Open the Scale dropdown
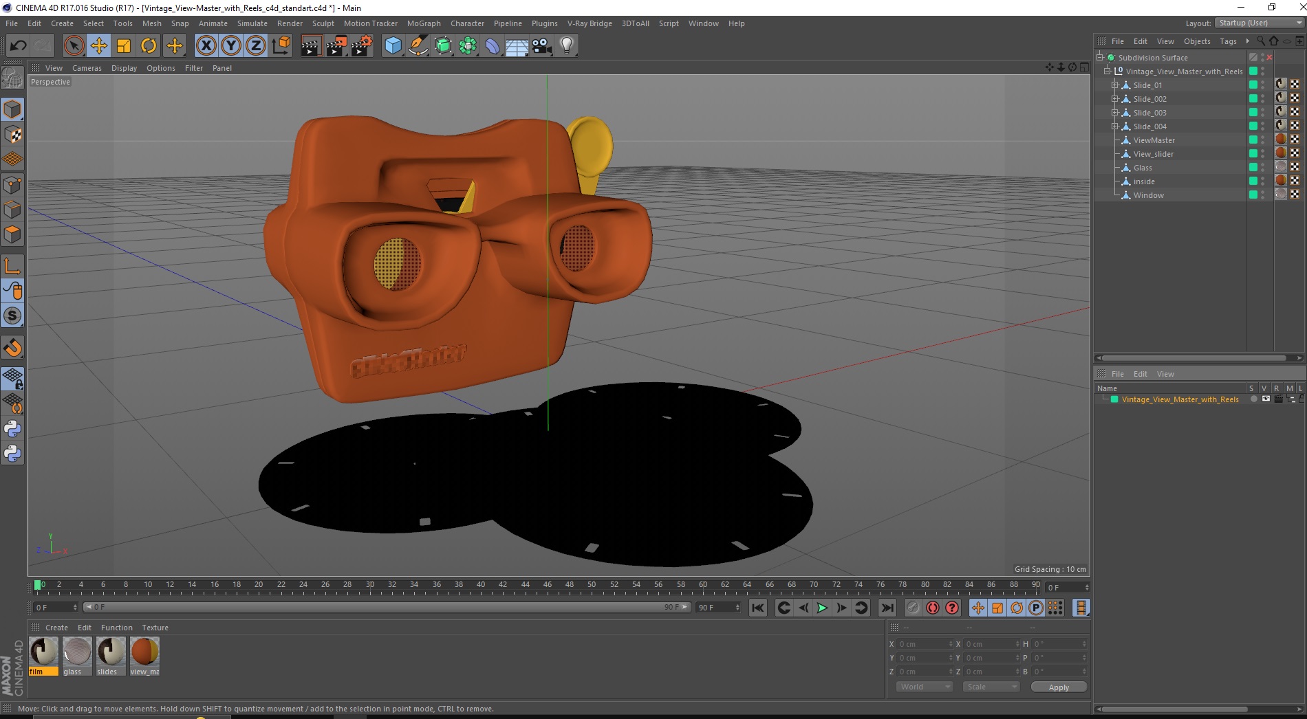This screenshot has height=719, width=1307. (991, 687)
